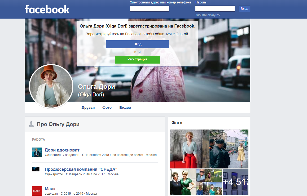Open Продюсерская компания СРЕДА logo icon

coord(36,169)
